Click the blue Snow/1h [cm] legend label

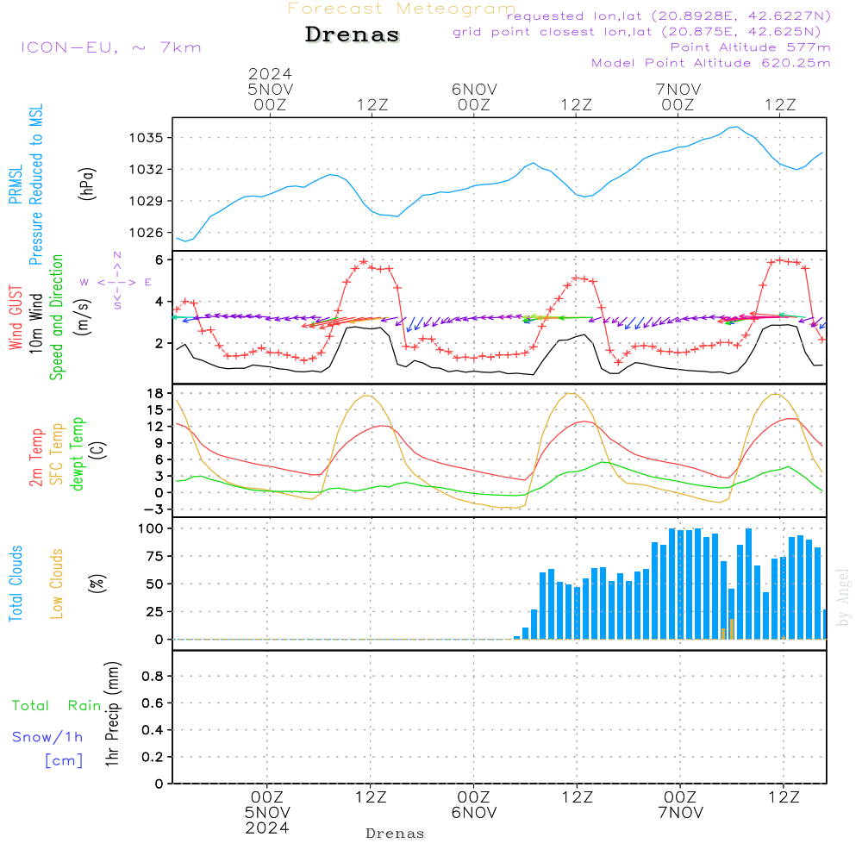click(x=47, y=749)
